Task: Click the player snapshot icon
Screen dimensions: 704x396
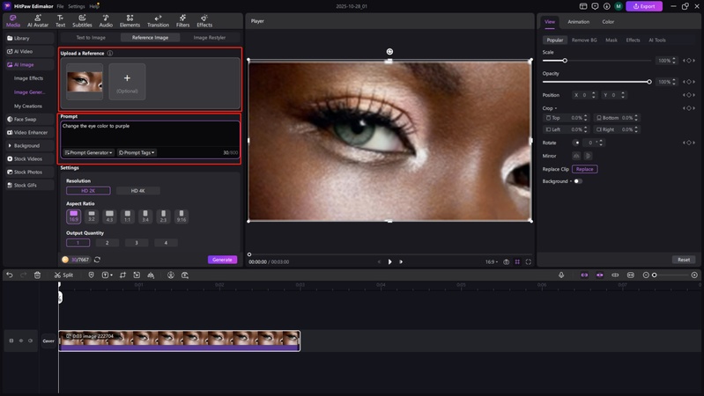Action: [506, 262]
